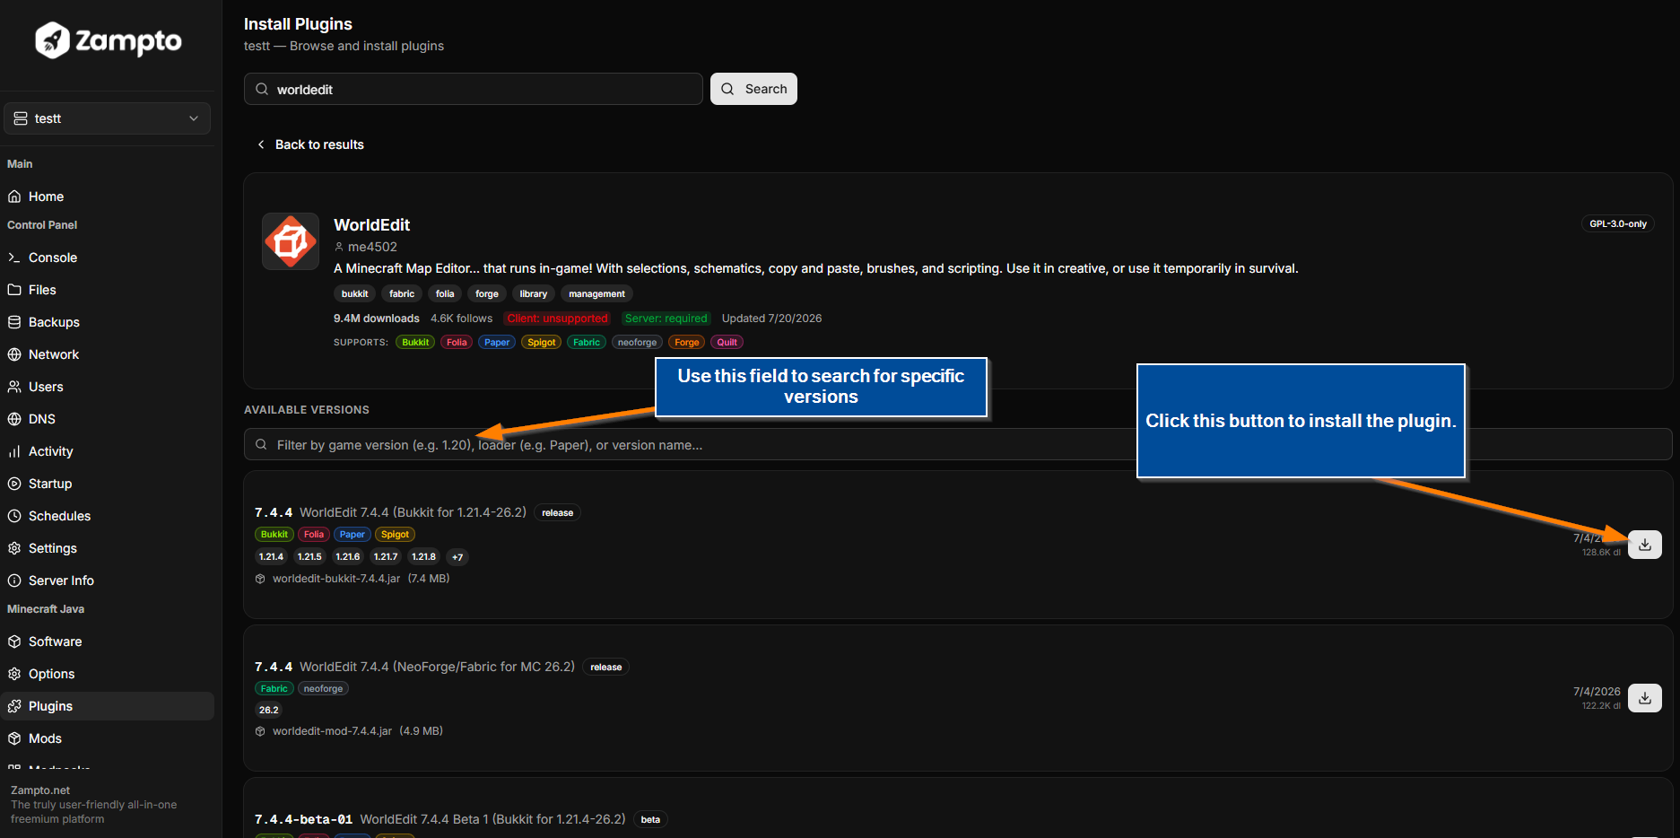The height and width of the screenshot is (838, 1680).
Task: Click the Search button
Action: coord(753,89)
